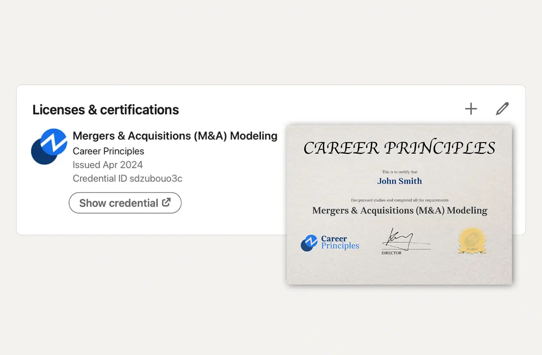Click the Credential ID sdzubouo3c text
542x355 pixels.
point(127,178)
